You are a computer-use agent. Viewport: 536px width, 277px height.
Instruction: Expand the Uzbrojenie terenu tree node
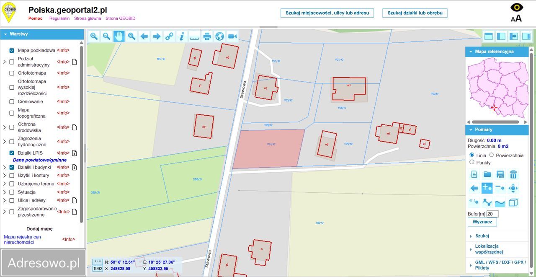pos(5,184)
